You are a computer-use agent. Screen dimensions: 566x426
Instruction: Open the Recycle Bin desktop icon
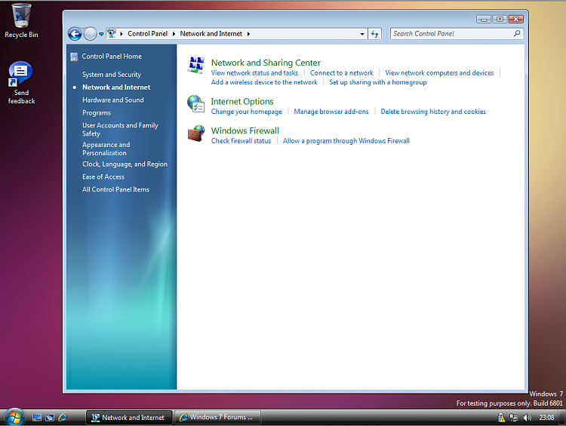[x=21, y=20]
